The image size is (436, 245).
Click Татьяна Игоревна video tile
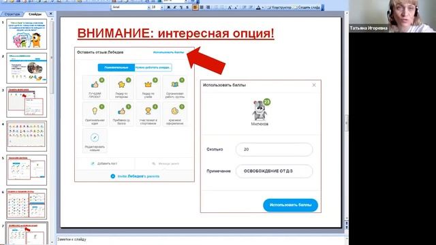coord(392,16)
